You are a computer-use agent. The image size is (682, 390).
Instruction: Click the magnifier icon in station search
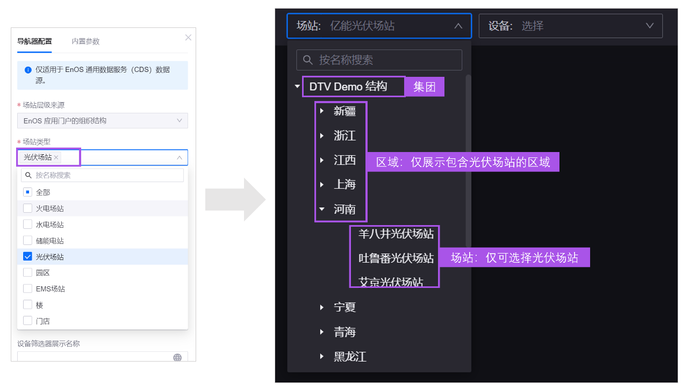[x=308, y=60]
